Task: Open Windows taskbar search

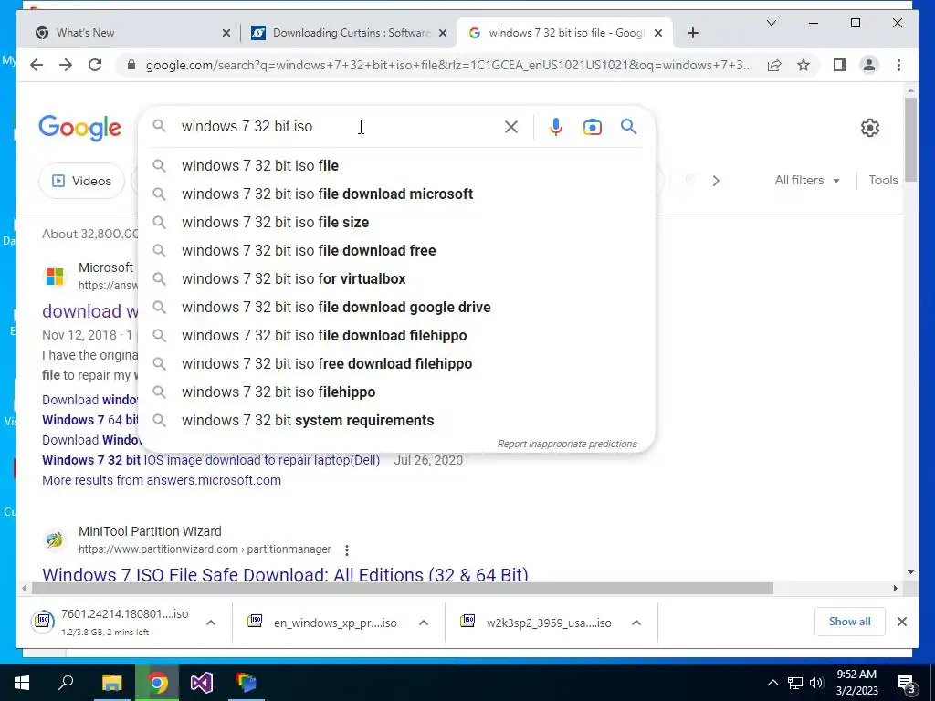Action: [x=66, y=682]
